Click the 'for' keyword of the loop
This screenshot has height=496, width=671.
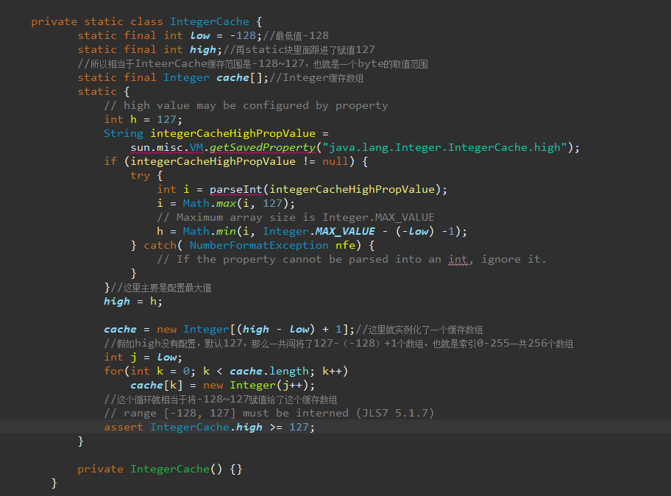(114, 371)
